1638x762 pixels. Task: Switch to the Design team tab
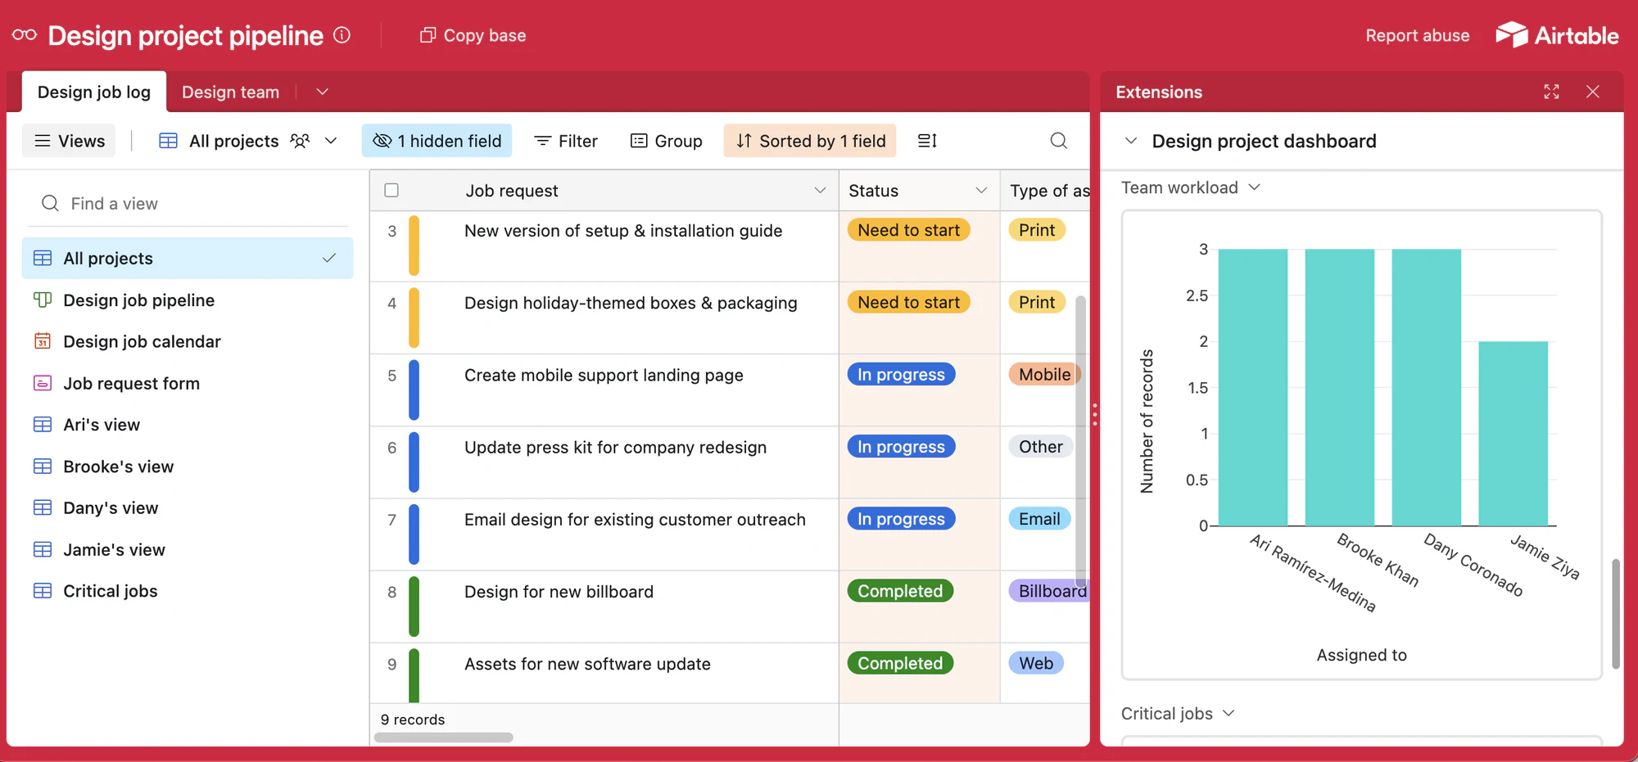coord(231,92)
